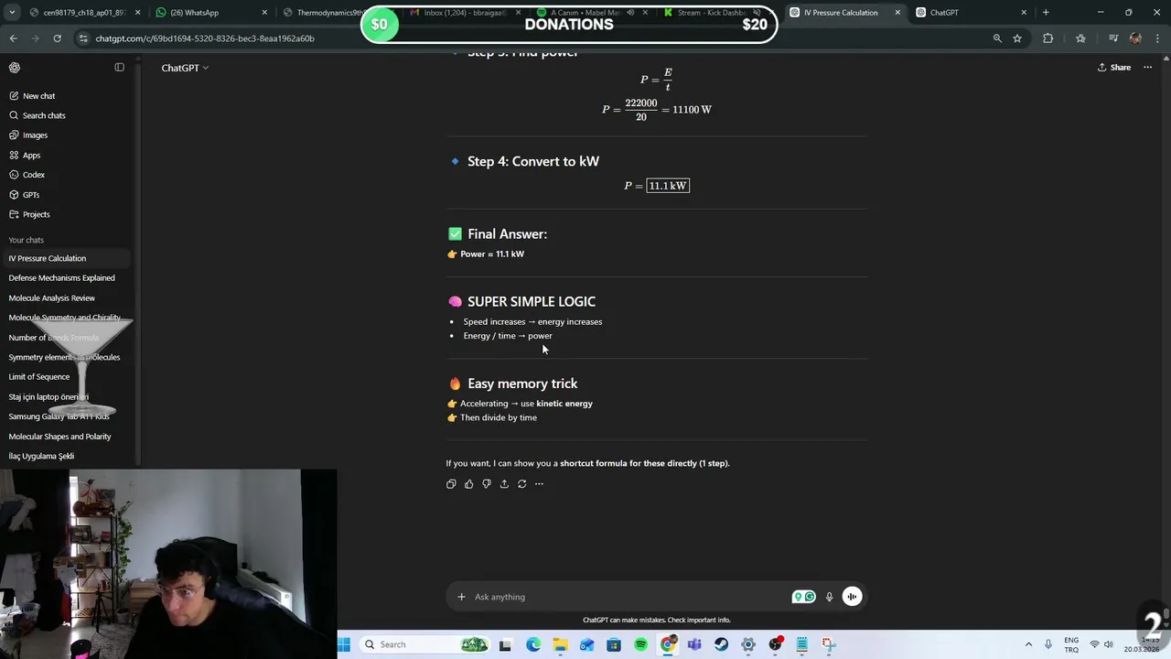Open the Windows Start menu
The height and width of the screenshot is (659, 1171).
(x=344, y=644)
